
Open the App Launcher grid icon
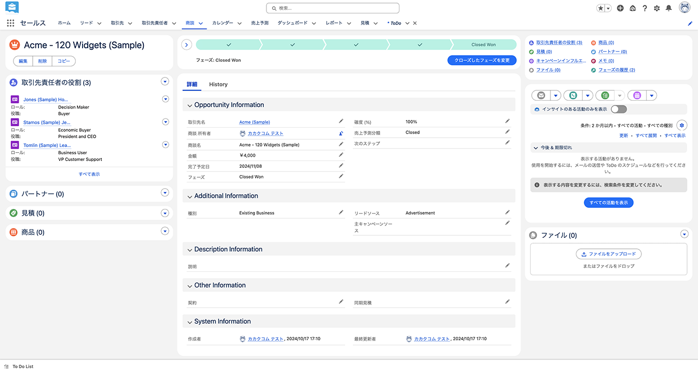pyautogui.click(x=10, y=23)
